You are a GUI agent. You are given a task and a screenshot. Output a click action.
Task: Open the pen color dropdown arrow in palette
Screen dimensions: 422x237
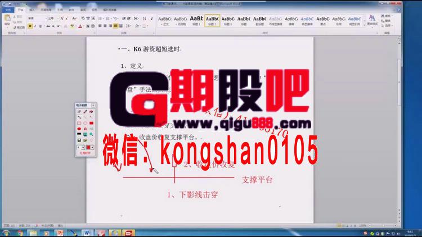pos(92,147)
